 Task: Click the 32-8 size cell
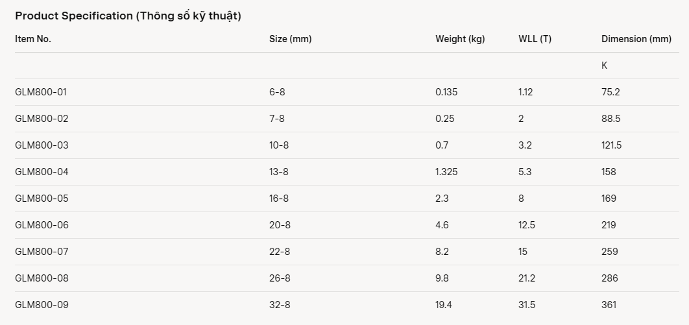tap(280, 305)
